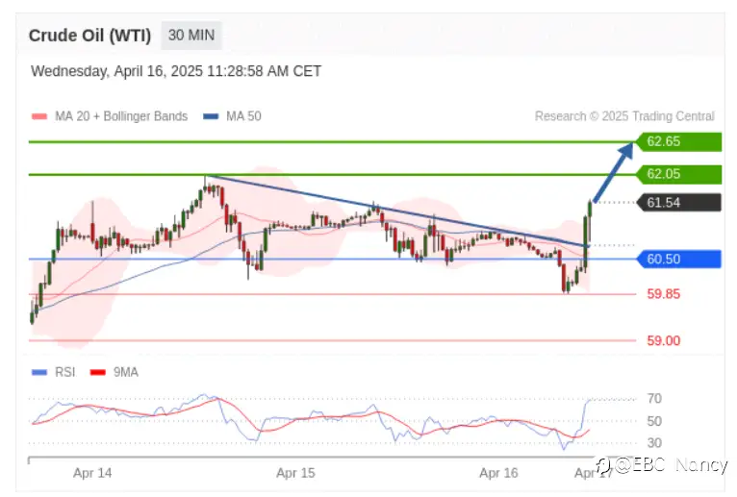Screen dimensions: 737x497
Task: Click the RSI legend blue swatch
Action: 39,373
